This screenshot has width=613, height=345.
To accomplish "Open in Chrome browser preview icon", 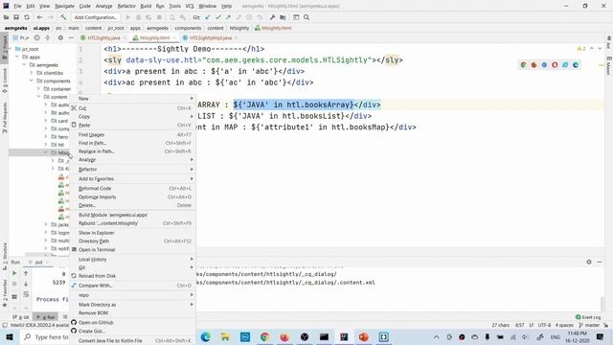I will 524,65.
